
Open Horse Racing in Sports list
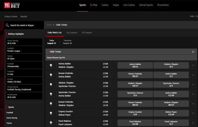[x=12, y=118]
